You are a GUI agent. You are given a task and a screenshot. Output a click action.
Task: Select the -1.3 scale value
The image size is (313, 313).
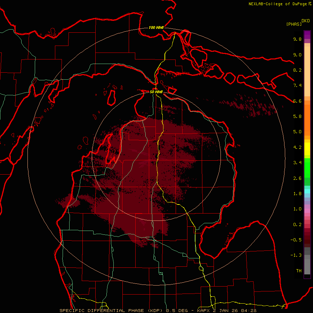[x=296, y=255]
